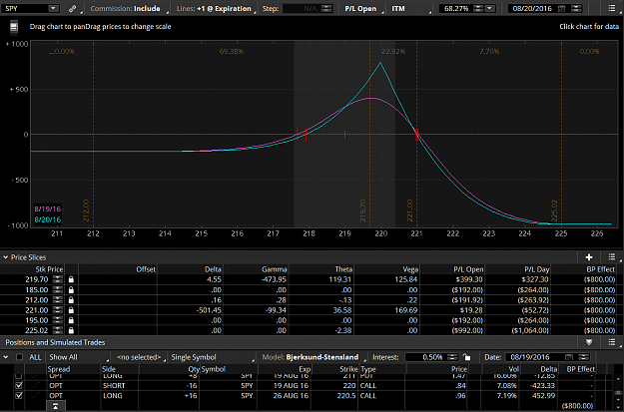Adjust the 68.27% probability stepper
Screen dimensions: 624x412
[x=478, y=8]
